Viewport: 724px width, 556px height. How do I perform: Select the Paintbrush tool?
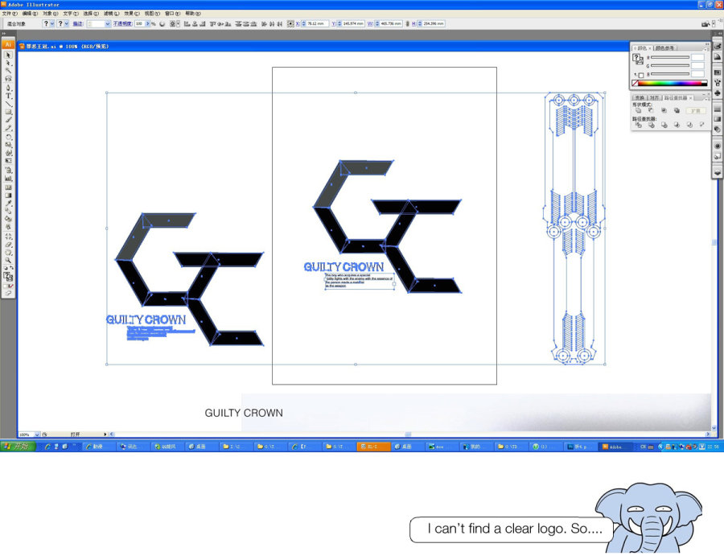click(8, 120)
